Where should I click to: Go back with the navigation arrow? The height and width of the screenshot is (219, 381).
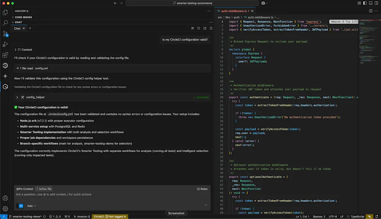point(115,3)
